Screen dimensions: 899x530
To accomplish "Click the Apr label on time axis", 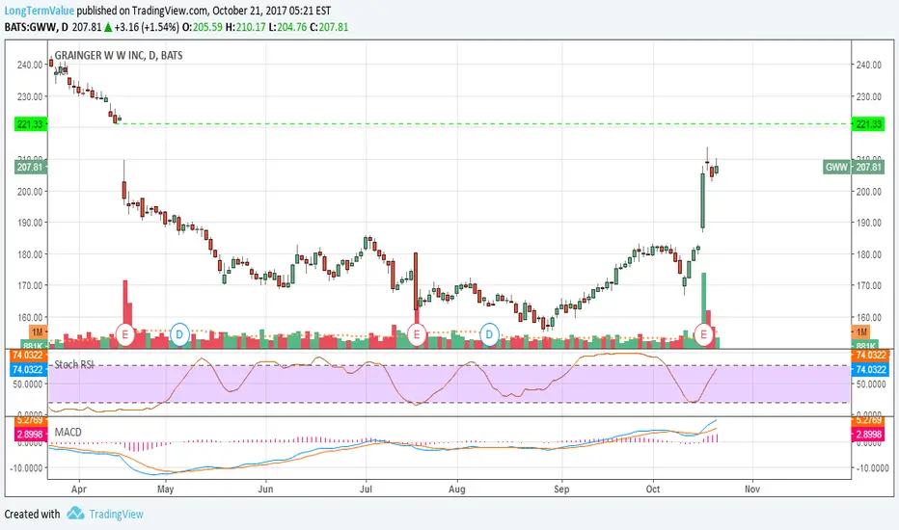I will (x=79, y=490).
